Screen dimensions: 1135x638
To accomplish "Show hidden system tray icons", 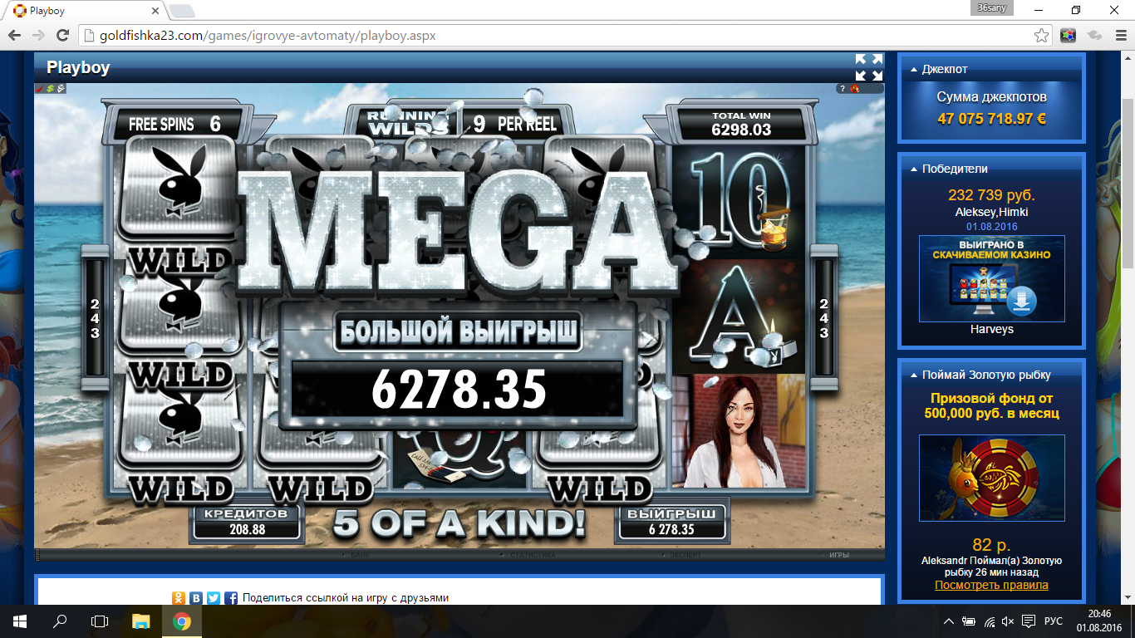I will pyautogui.click(x=950, y=621).
